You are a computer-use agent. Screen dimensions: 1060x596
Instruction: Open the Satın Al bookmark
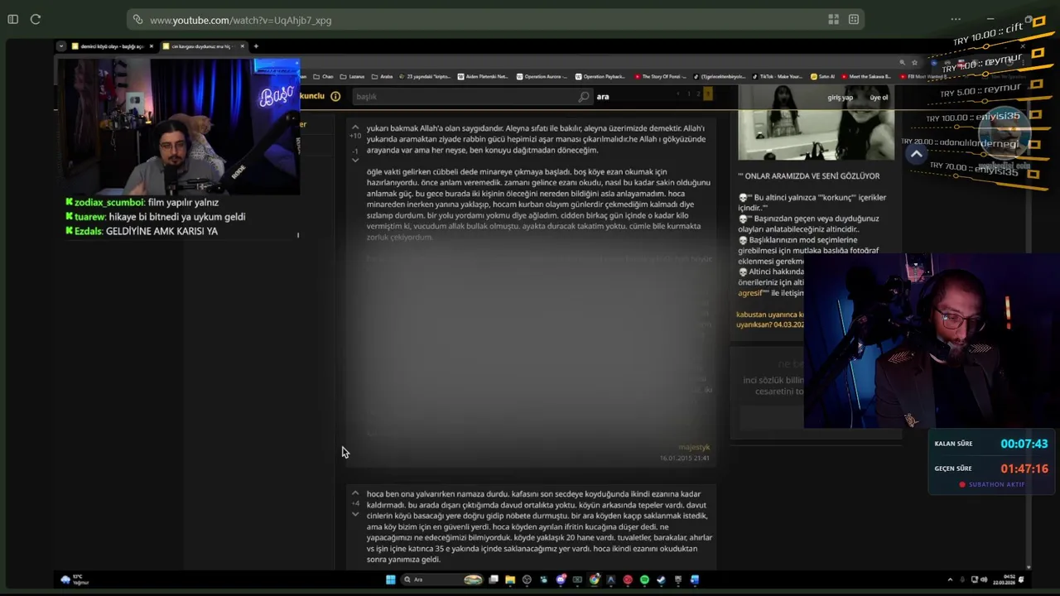click(823, 76)
